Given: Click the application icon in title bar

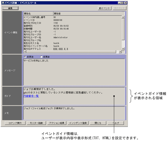Looking at the screenshot, I should (x=3, y=3).
